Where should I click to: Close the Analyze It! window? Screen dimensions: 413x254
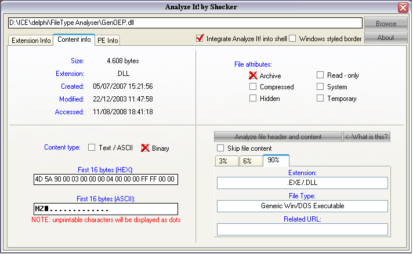403,8
